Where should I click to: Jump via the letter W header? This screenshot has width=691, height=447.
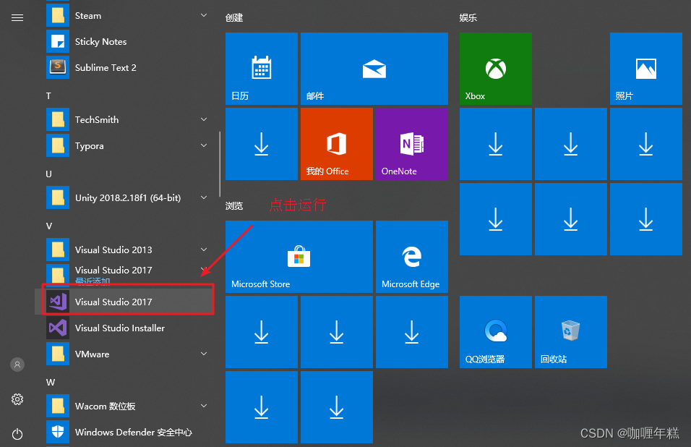pos(51,382)
